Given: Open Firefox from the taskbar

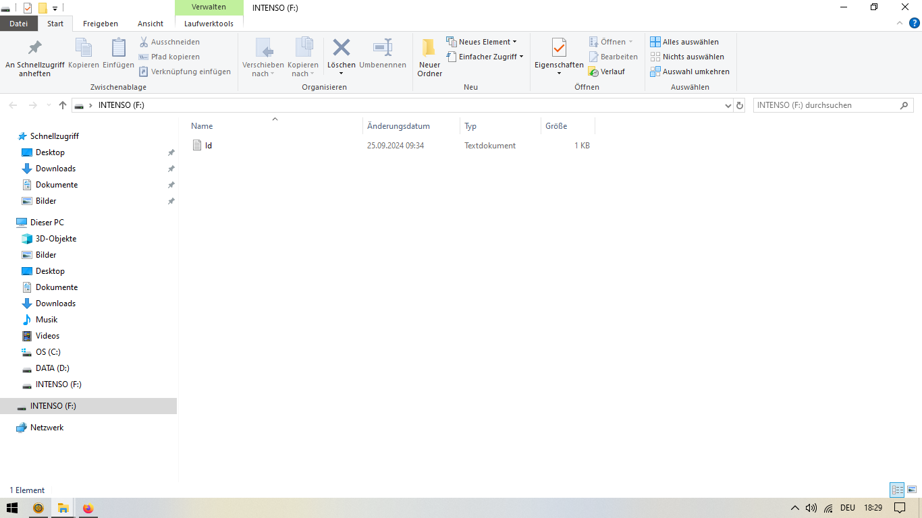Looking at the screenshot, I should pos(88,508).
